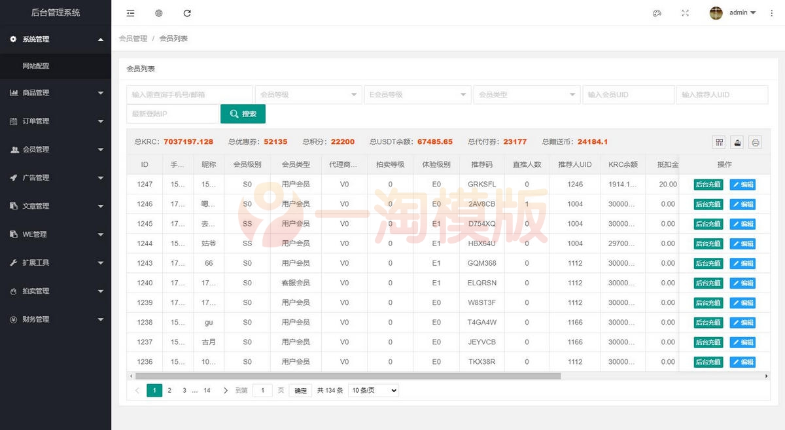Go to page 3 in pagination
This screenshot has width=785, height=430.
(x=184, y=390)
